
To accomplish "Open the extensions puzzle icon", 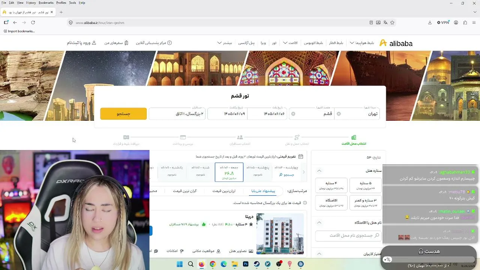I will (x=465, y=22).
